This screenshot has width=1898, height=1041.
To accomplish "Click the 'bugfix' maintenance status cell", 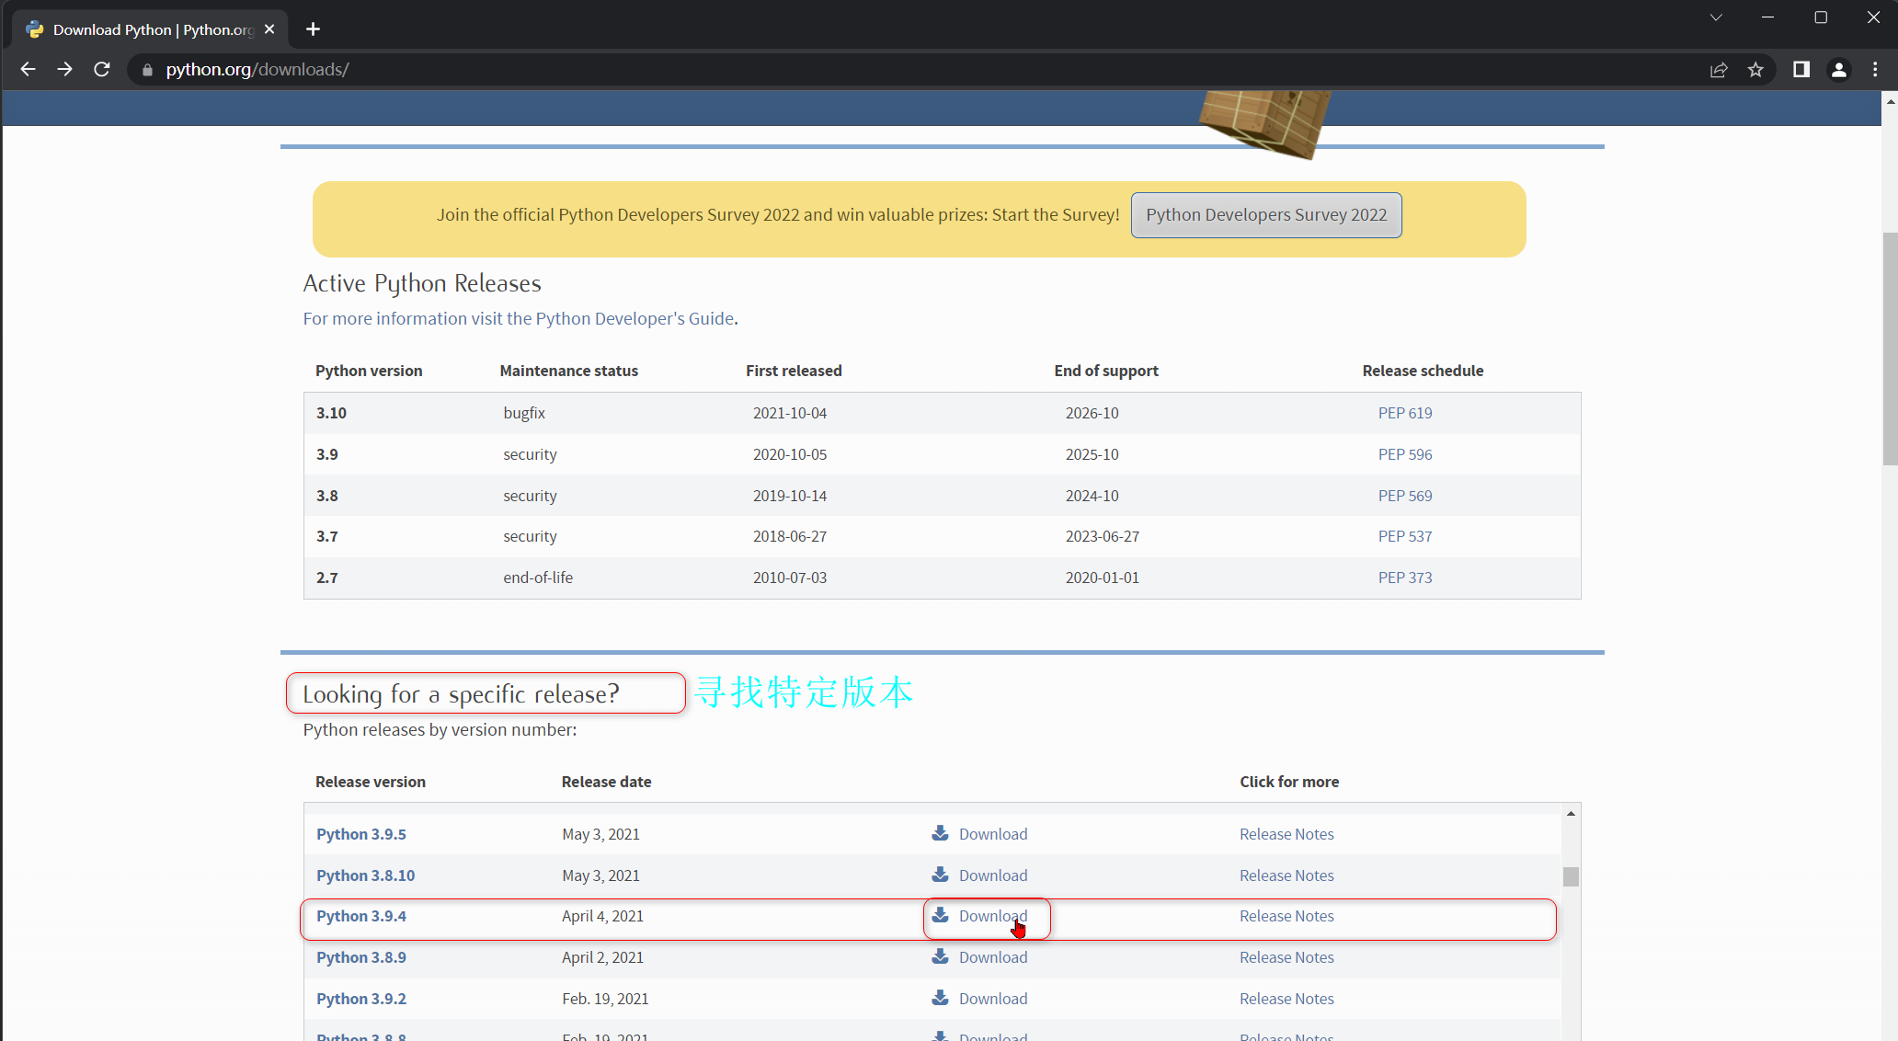I will tap(524, 413).
